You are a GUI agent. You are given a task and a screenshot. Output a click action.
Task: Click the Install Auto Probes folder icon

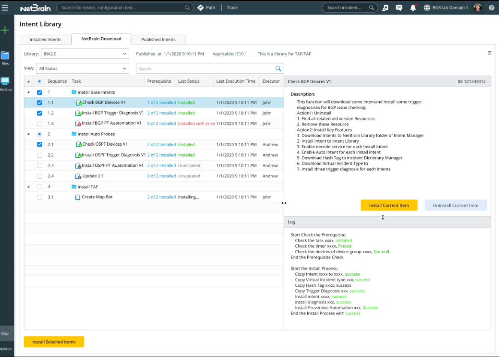click(74, 134)
